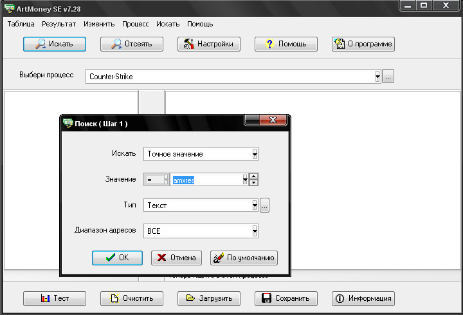
Task: Open the Таблица menu
Action: (21, 24)
